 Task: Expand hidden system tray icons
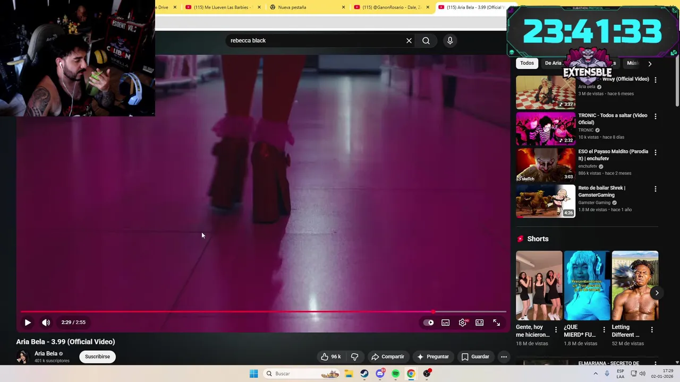595,374
